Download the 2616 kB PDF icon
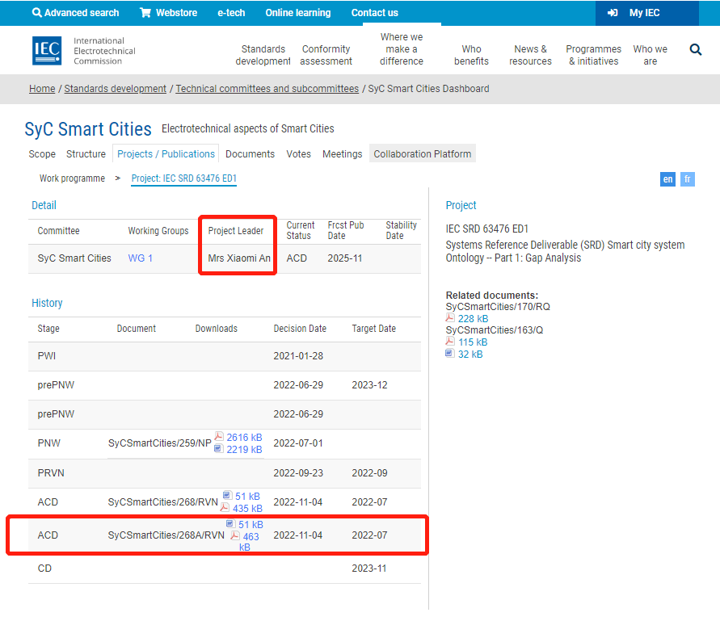The height and width of the screenshot is (621, 720). click(219, 436)
